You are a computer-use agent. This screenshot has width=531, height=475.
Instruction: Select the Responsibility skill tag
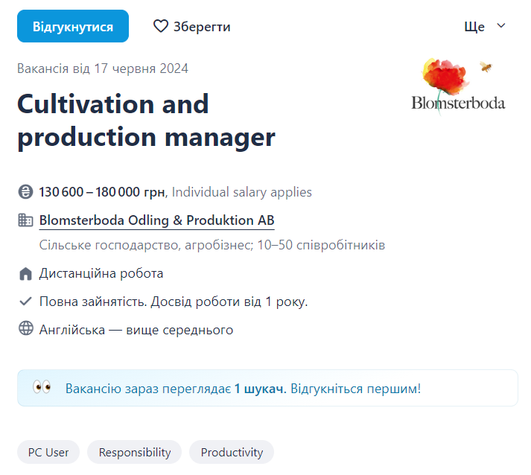click(135, 452)
